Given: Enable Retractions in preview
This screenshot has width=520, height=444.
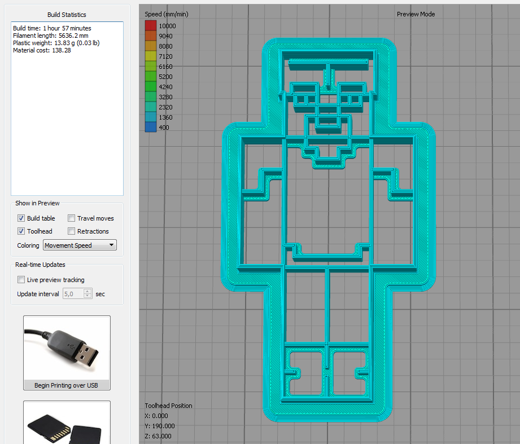Looking at the screenshot, I should pyautogui.click(x=71, y=231).
